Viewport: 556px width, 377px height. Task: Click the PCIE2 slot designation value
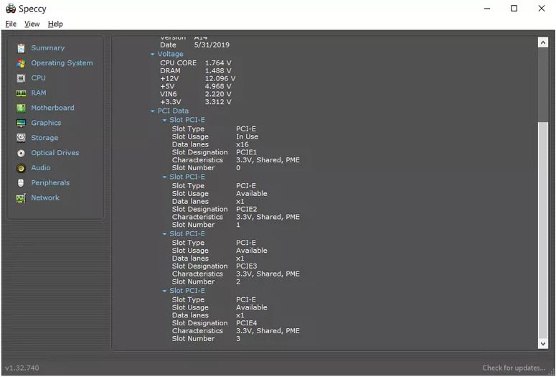(247, 209)
